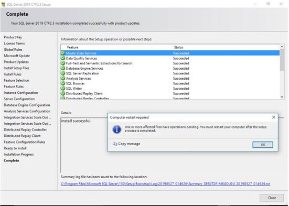Viewport: 289px width, 206px height.
Task: Click Feature Configuration Rules step in sidebar
Action: point(25,142)
